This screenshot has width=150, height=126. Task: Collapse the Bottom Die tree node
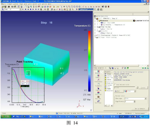pos(97,31)
